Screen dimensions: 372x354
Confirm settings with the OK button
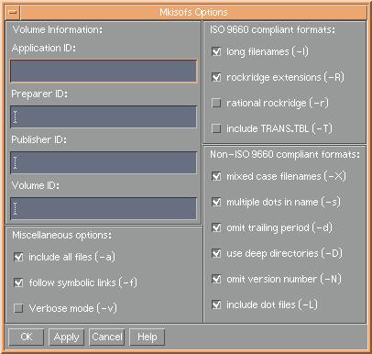pyautogui.click(x=27, y=337)
